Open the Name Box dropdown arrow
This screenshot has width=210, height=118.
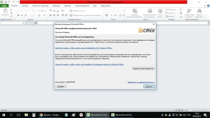23,23
